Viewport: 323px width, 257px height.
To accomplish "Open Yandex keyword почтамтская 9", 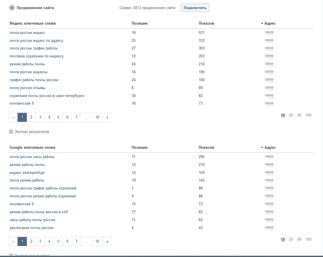I will pos(21,103).
